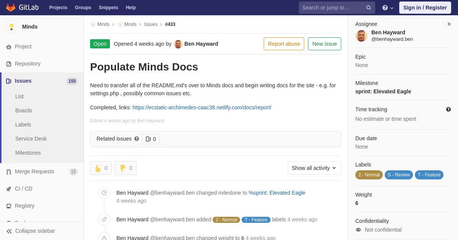The height and width of the screenshot is (240, 458).
Task: Click the assignee avatar in right sidebar
Action: point(361,36)
